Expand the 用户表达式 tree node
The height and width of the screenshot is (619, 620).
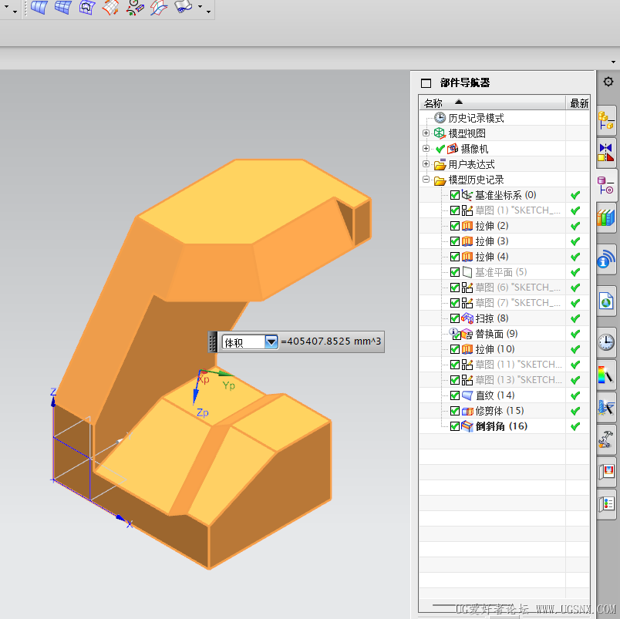pyautogui.click(x=426, y=163)
